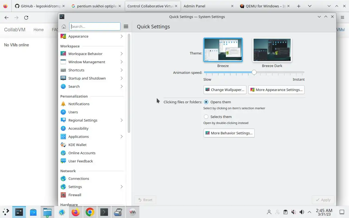Click the Accessibility icon
This screenshot has width=349, height=218.
click(x=63, y=128)
